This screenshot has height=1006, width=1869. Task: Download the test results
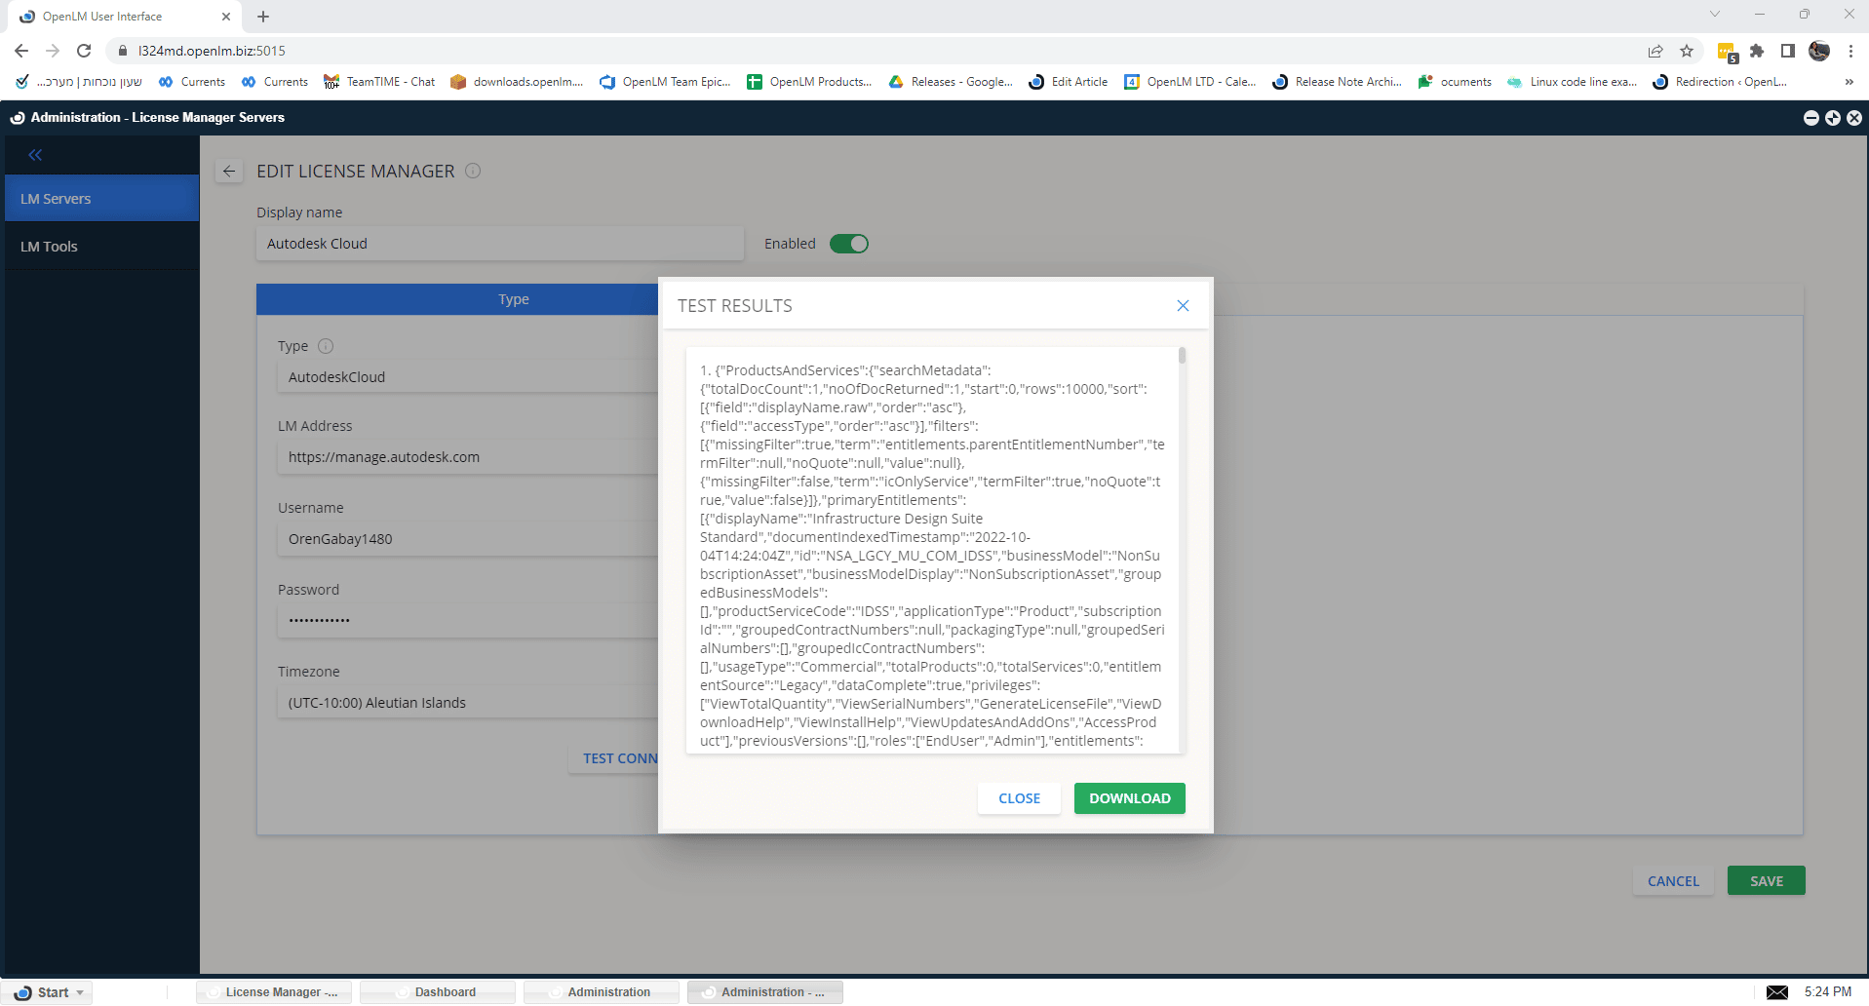[1129, 797]
